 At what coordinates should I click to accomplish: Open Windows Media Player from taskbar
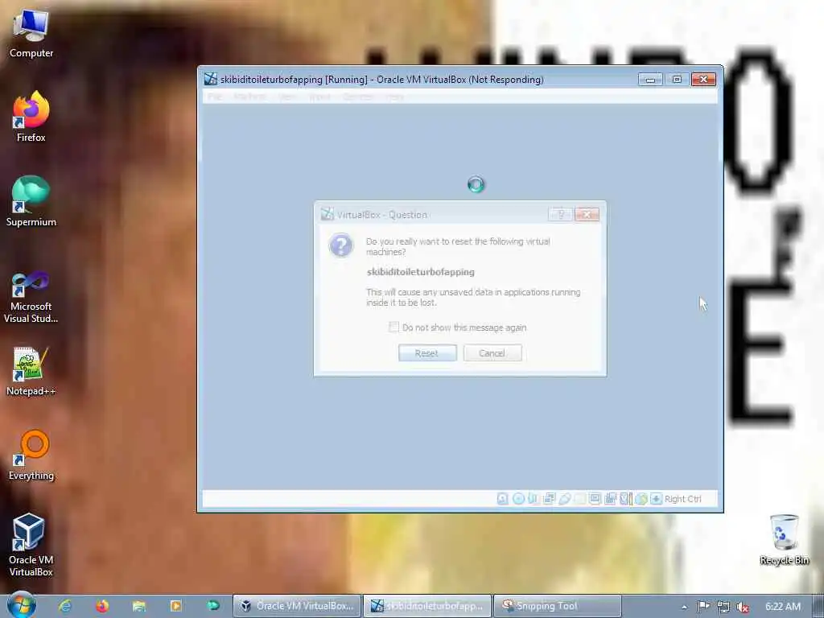175,606
